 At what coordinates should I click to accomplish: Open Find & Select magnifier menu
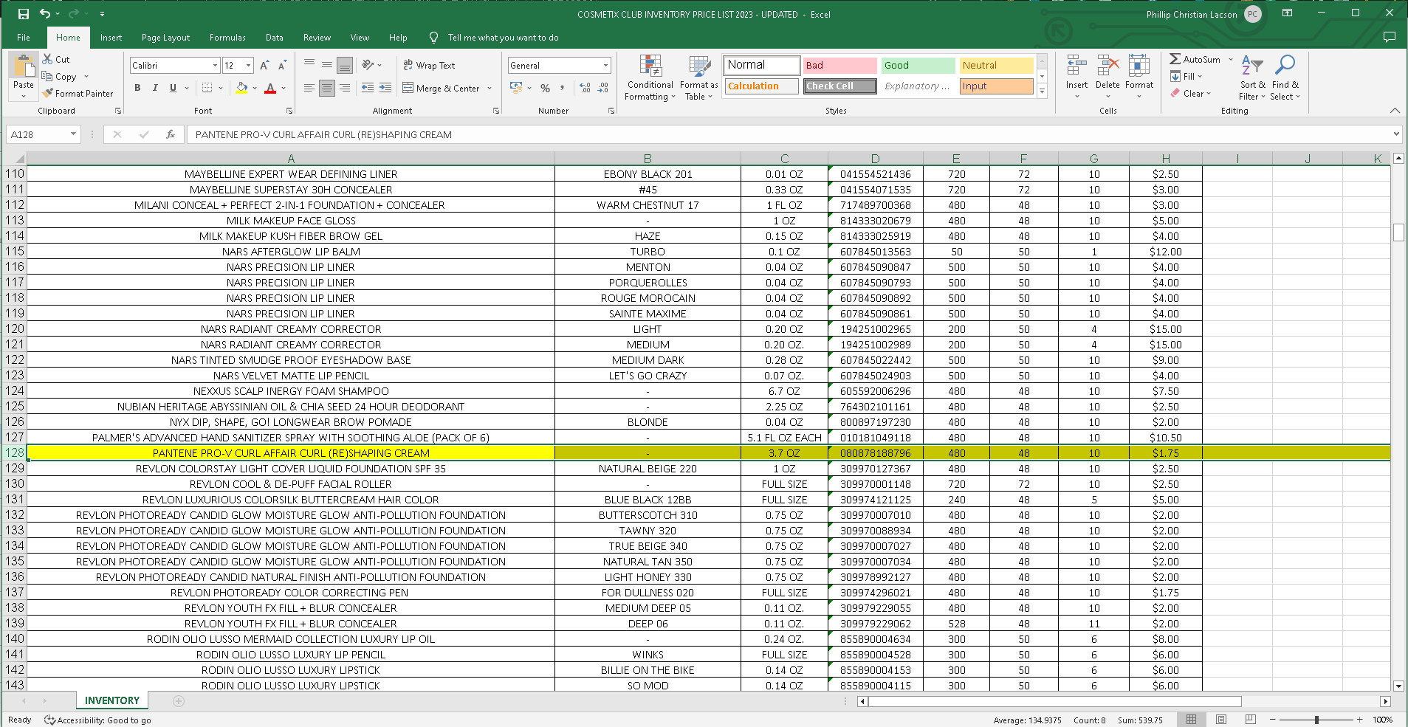(x=1285, y=77)
